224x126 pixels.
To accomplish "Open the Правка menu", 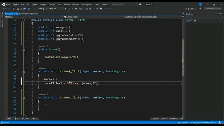I will (16, 5).
